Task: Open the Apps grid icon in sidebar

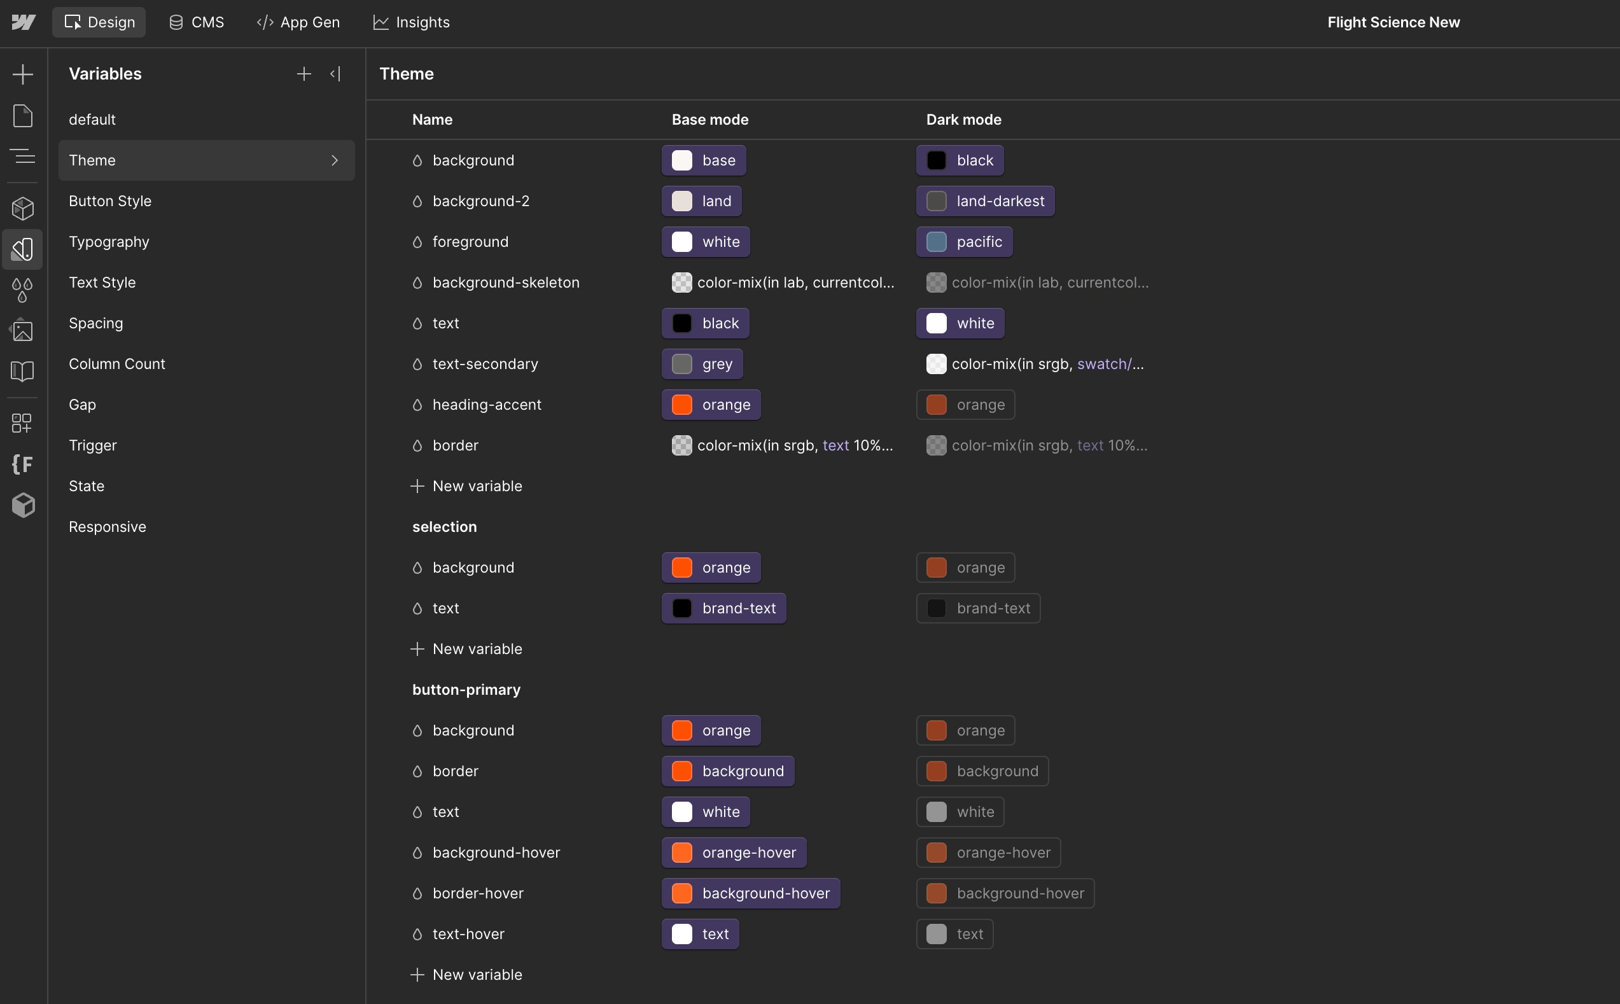Action: click(22, 423)
